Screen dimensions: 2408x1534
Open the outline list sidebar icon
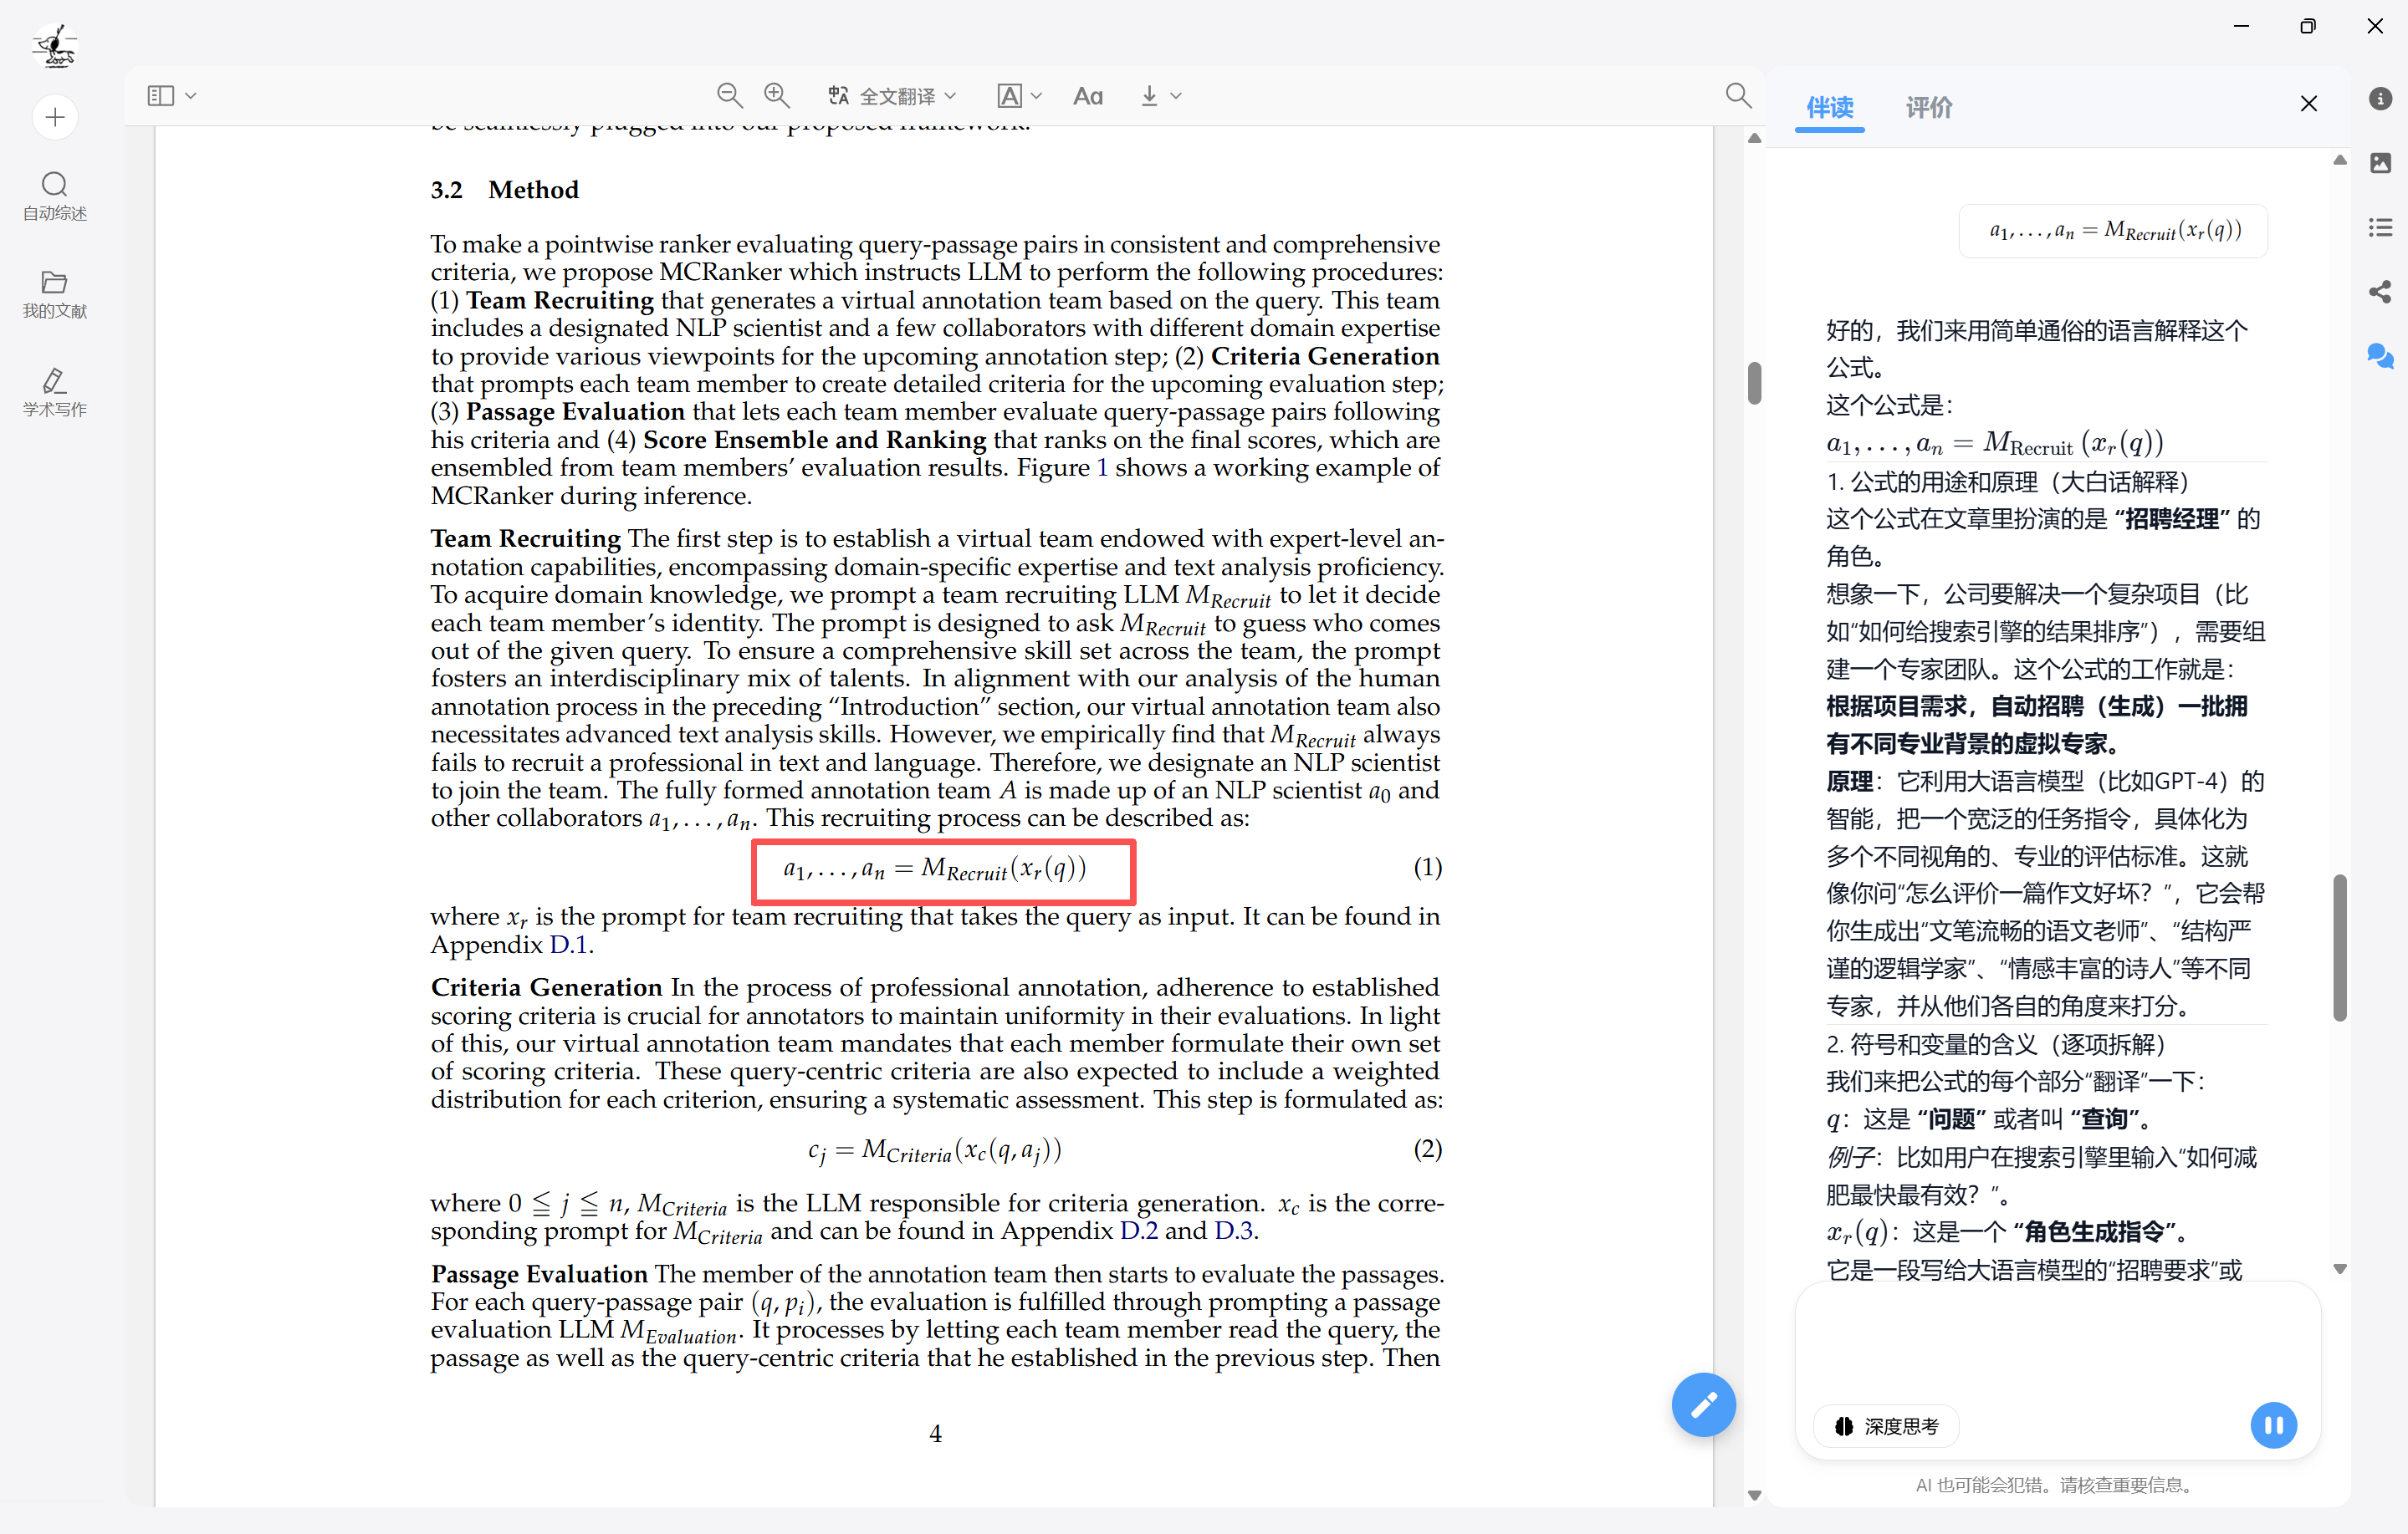point(2380,228)
